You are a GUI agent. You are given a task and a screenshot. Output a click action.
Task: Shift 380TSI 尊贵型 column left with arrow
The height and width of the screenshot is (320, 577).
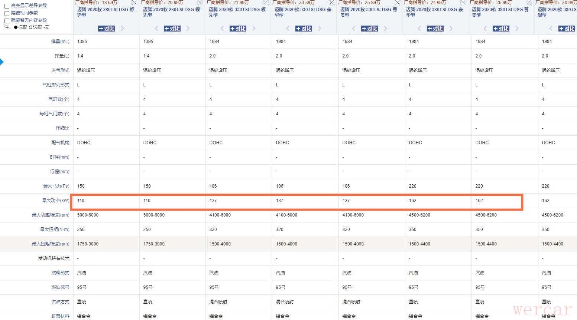tap(485, 29)
